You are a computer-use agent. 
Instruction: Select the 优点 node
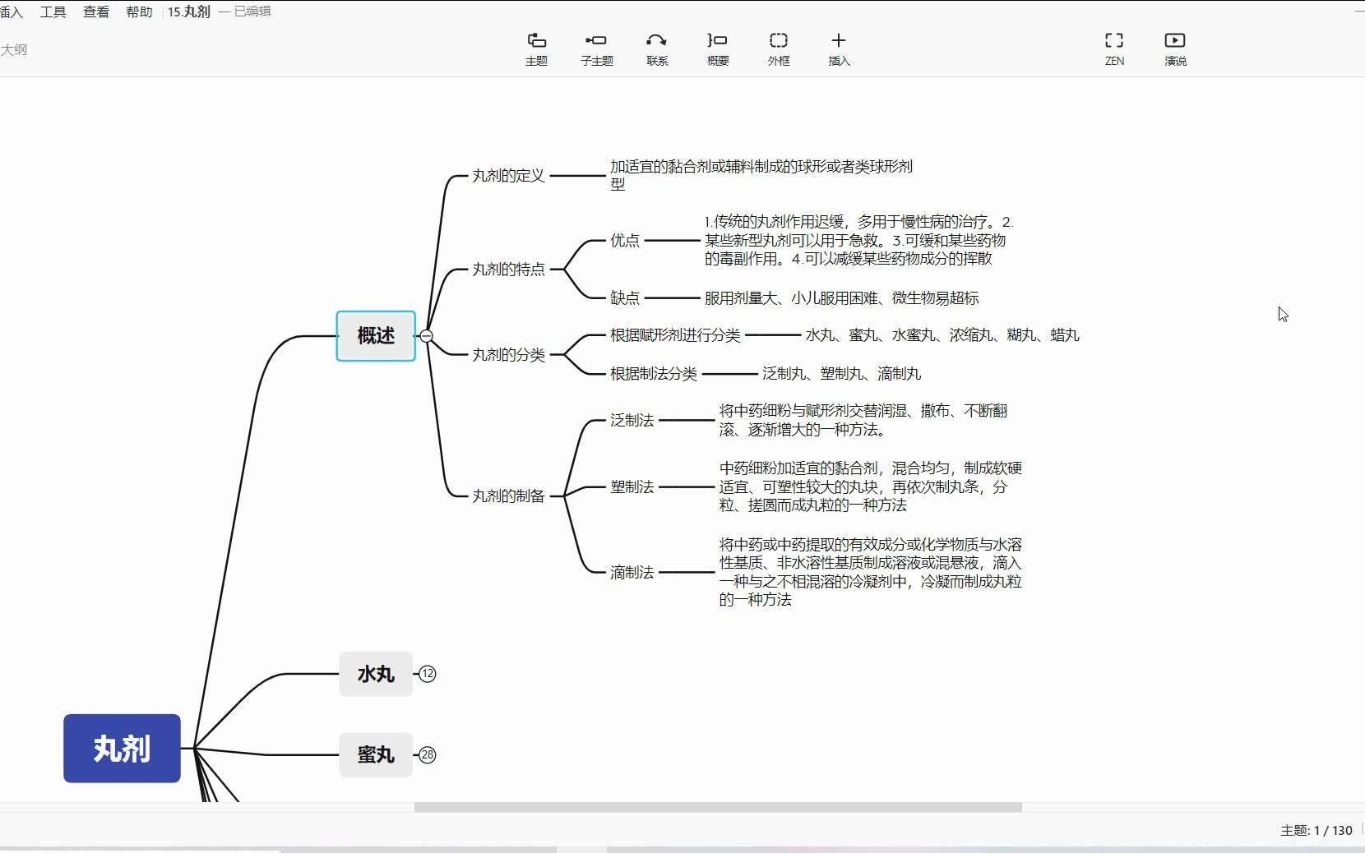click(625, 241)
